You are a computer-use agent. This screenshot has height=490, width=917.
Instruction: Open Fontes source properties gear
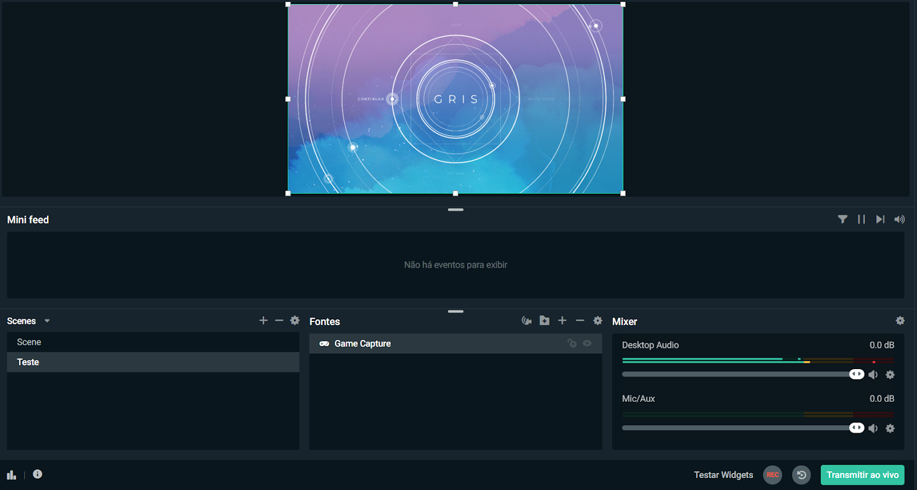point(598,321)
